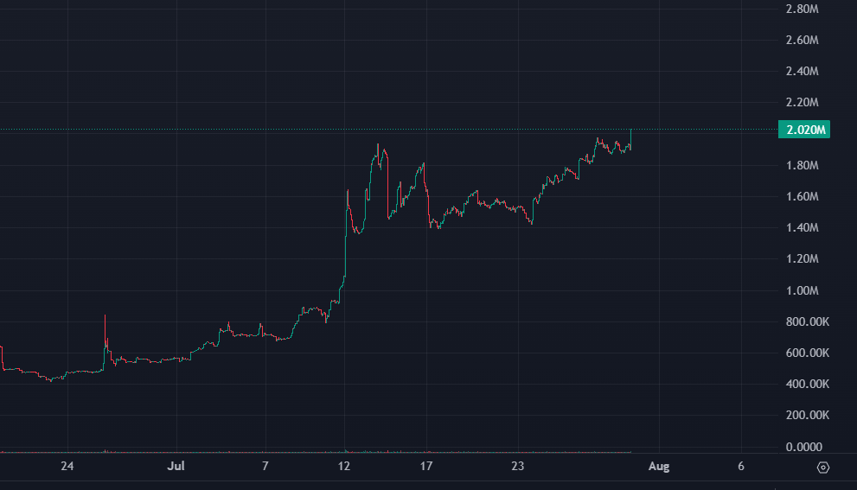Click the 600.00K price axis label
Viewport: 857px width, 490px height.
tap(807, 353)
